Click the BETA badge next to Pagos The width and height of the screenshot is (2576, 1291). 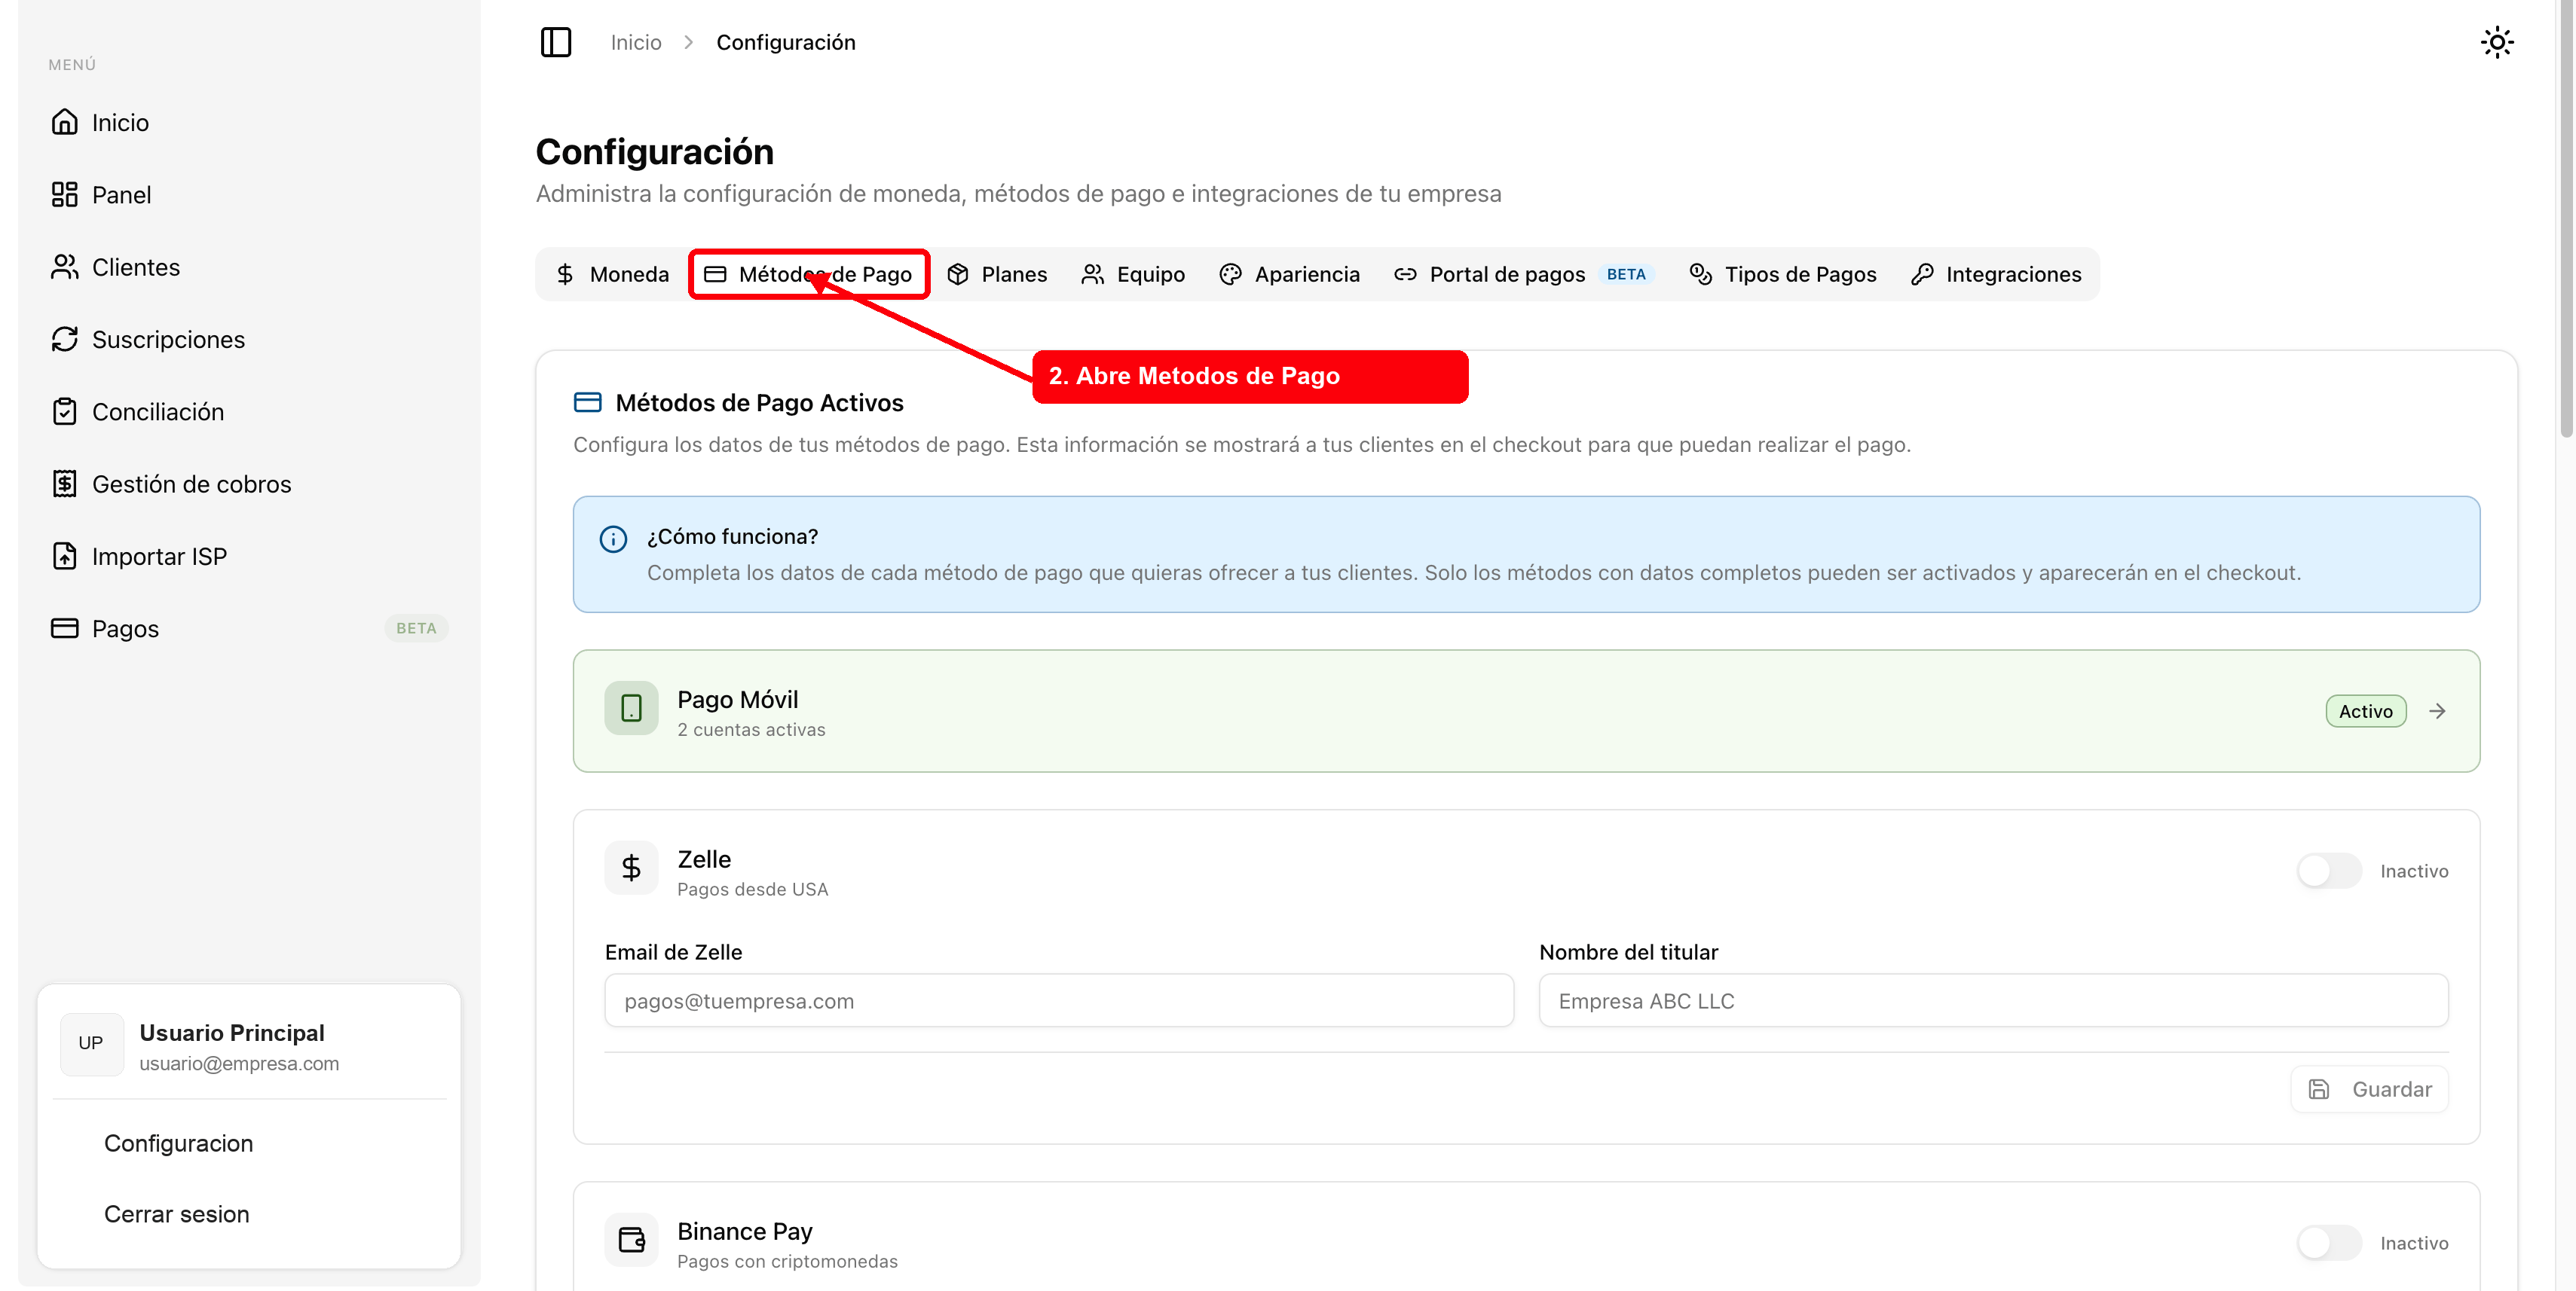click(416, 627)
